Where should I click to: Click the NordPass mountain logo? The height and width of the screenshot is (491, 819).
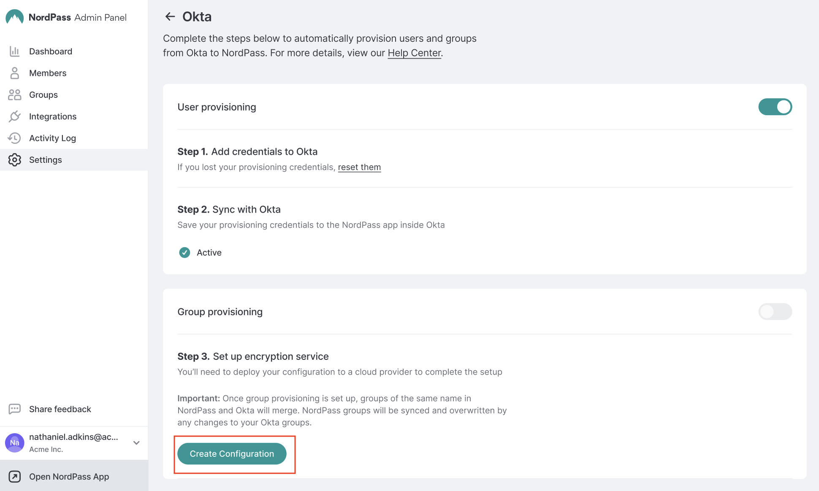pos(14,17)
